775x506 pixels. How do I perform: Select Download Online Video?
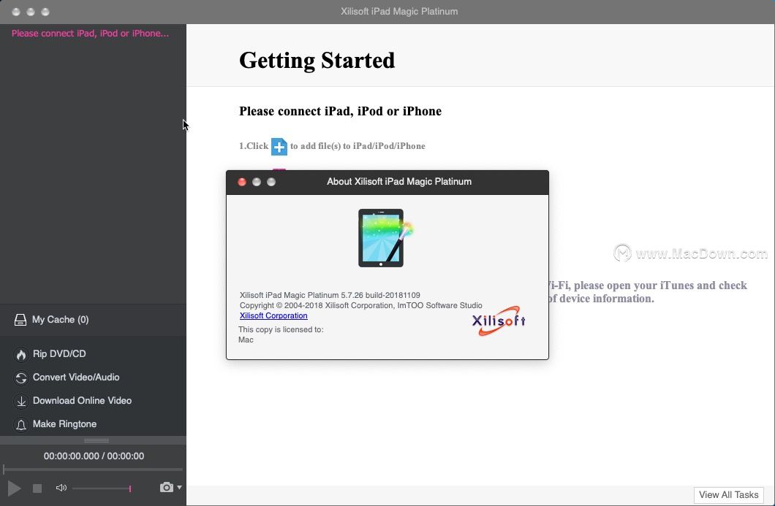(x=82, y=400)
